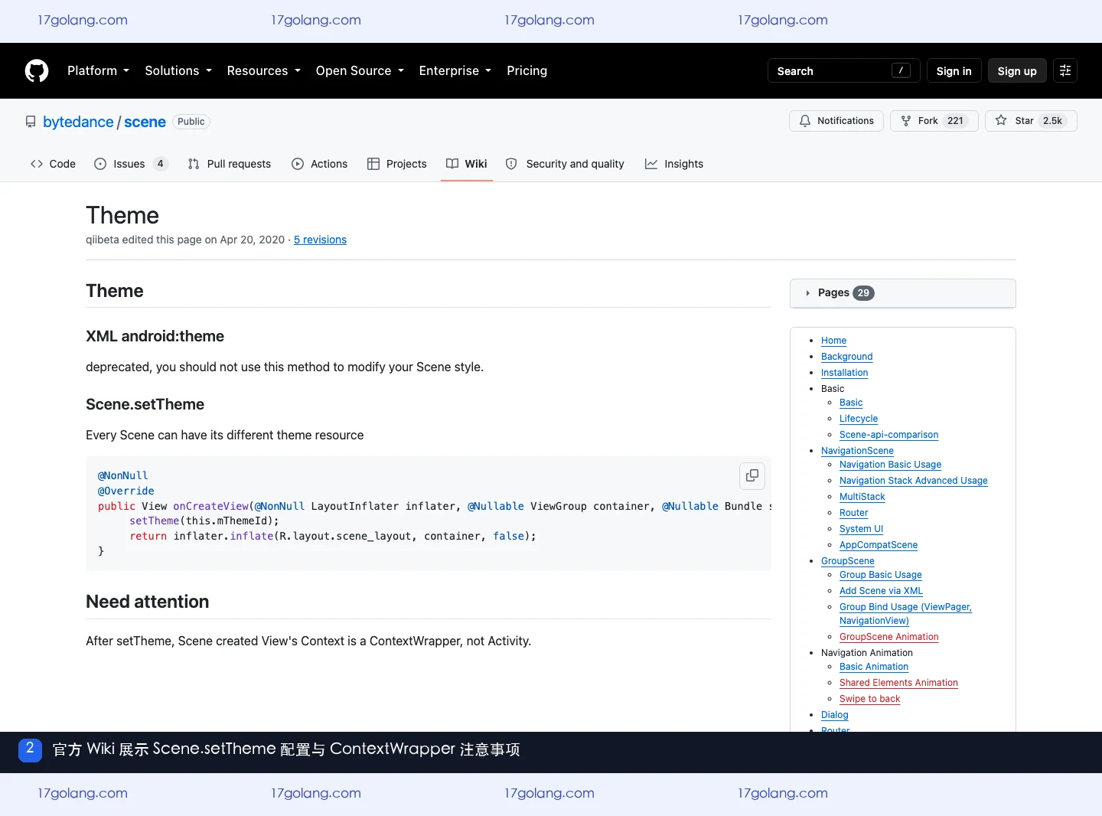
Task: Click the repository icon beside bytedance
Action: (x=31, y=122)
